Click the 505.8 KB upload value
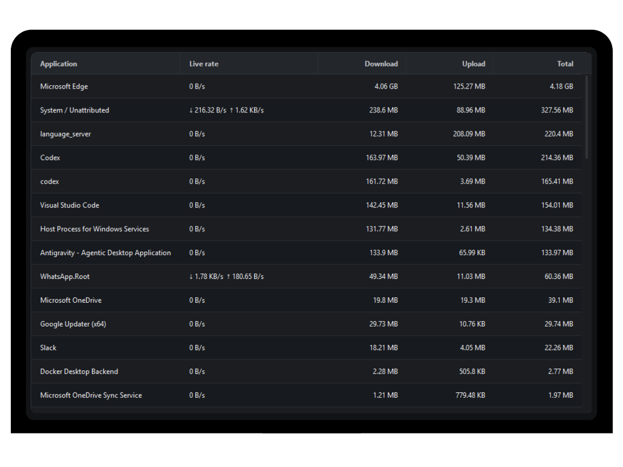623x467 pixels. click(x=472, y=372)
